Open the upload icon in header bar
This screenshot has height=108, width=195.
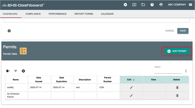click(x=134, y=5)
